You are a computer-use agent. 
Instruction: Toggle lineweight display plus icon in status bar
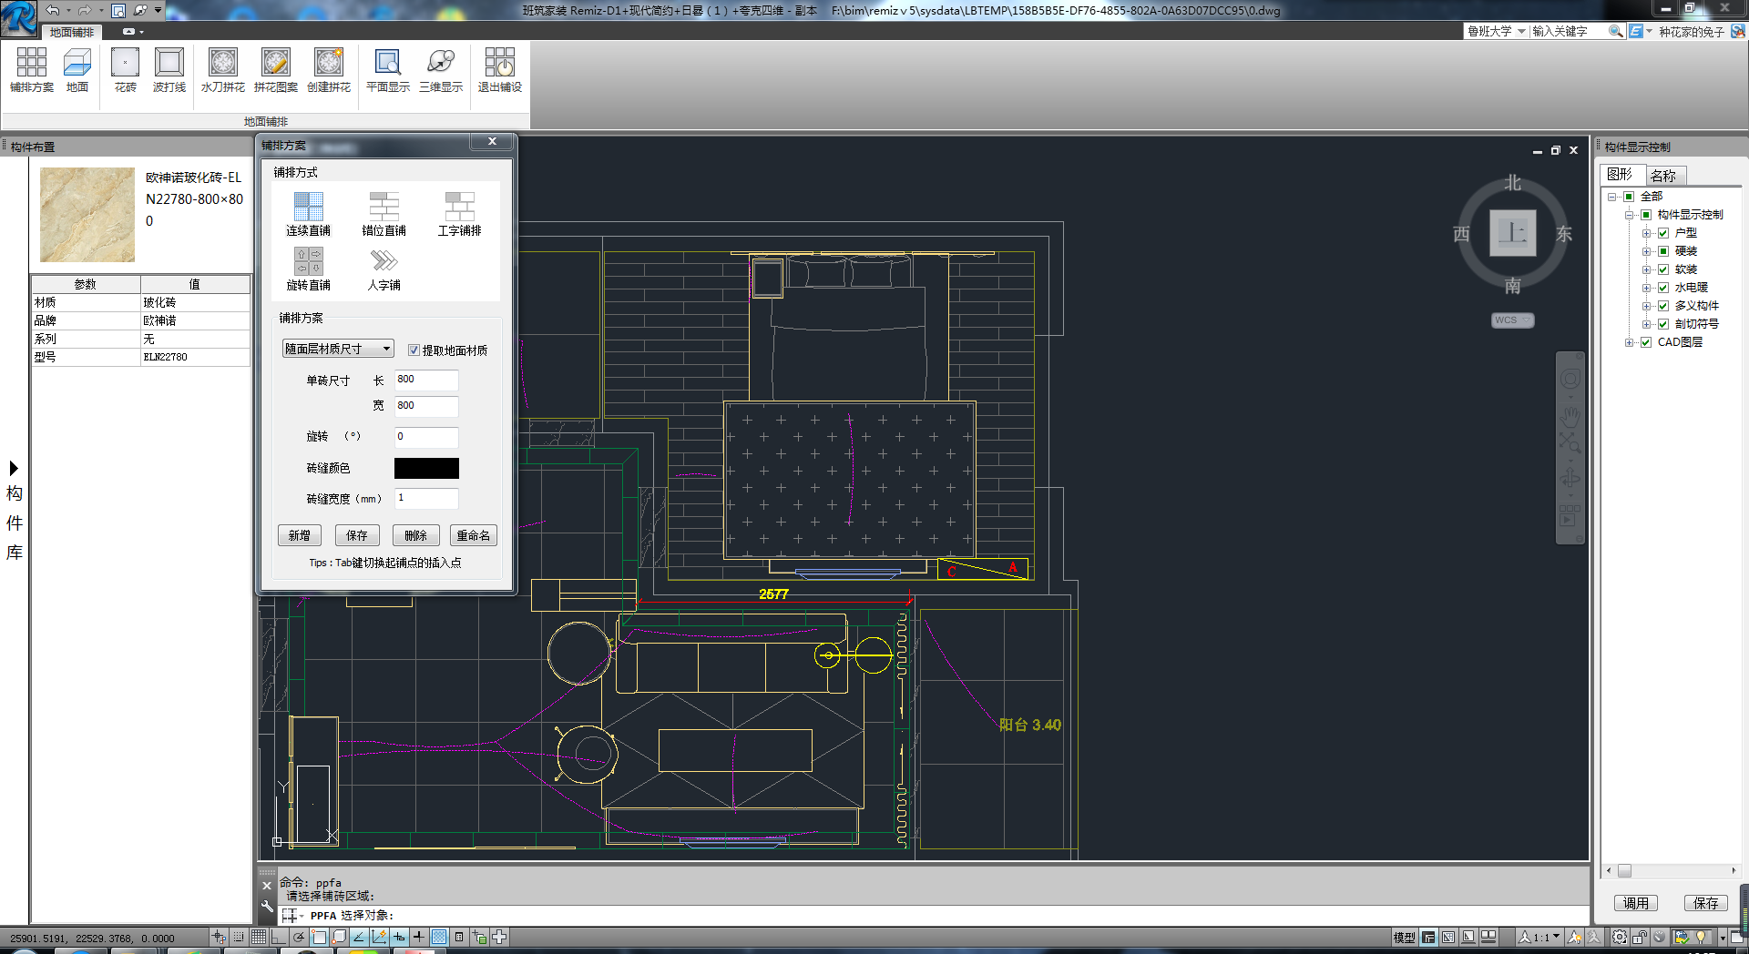click(419, 937)
